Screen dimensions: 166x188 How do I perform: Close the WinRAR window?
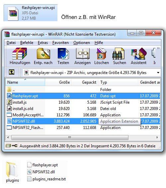(x=153, y=33)
